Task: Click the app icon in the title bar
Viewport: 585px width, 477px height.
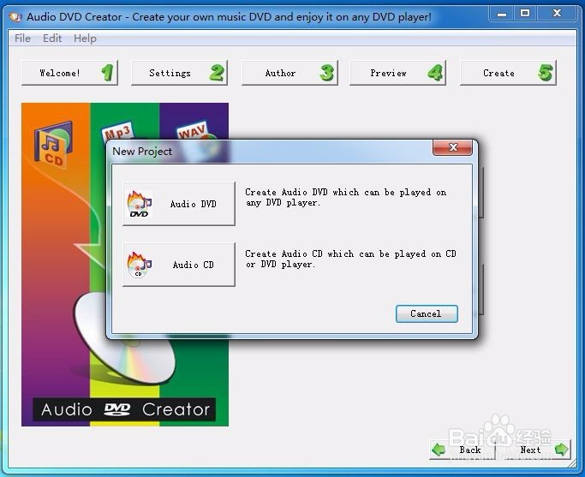Action: pyautogui.click(x=15, y=17)
